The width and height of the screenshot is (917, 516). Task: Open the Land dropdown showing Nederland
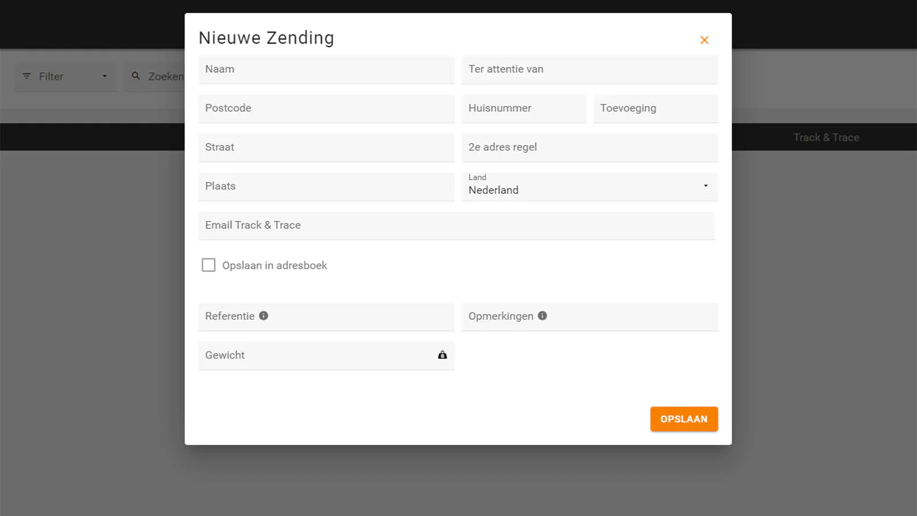tap(590, 186)
